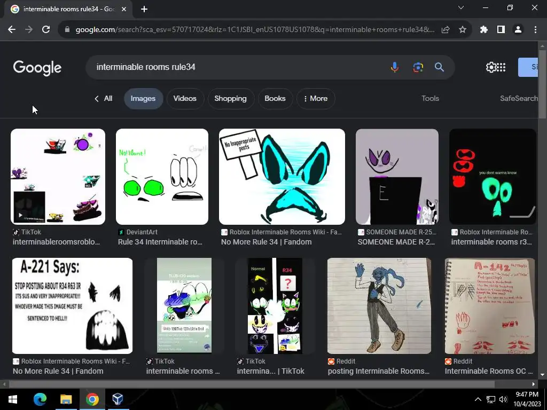Open a new browser tab
The width and height of the screenshot is (547, 410).
pos(144,9)
